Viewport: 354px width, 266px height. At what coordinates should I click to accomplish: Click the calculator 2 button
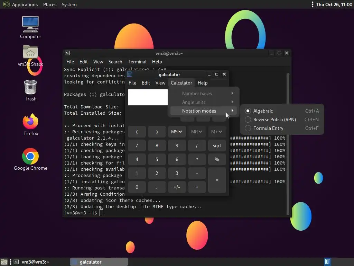click(x=157, y=173)
